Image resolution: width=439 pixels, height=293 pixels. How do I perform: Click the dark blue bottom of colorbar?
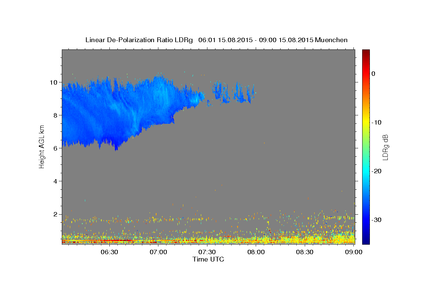tap(366, 240)
